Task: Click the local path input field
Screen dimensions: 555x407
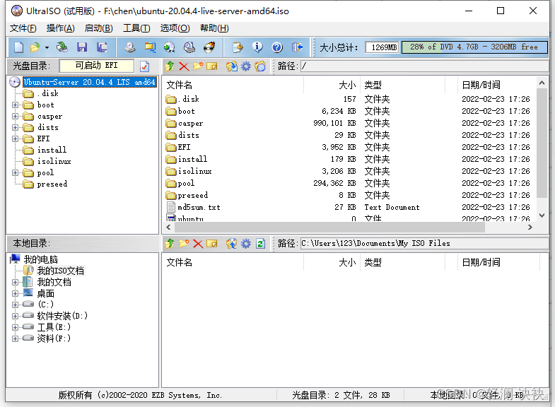Action: point(424,243)
